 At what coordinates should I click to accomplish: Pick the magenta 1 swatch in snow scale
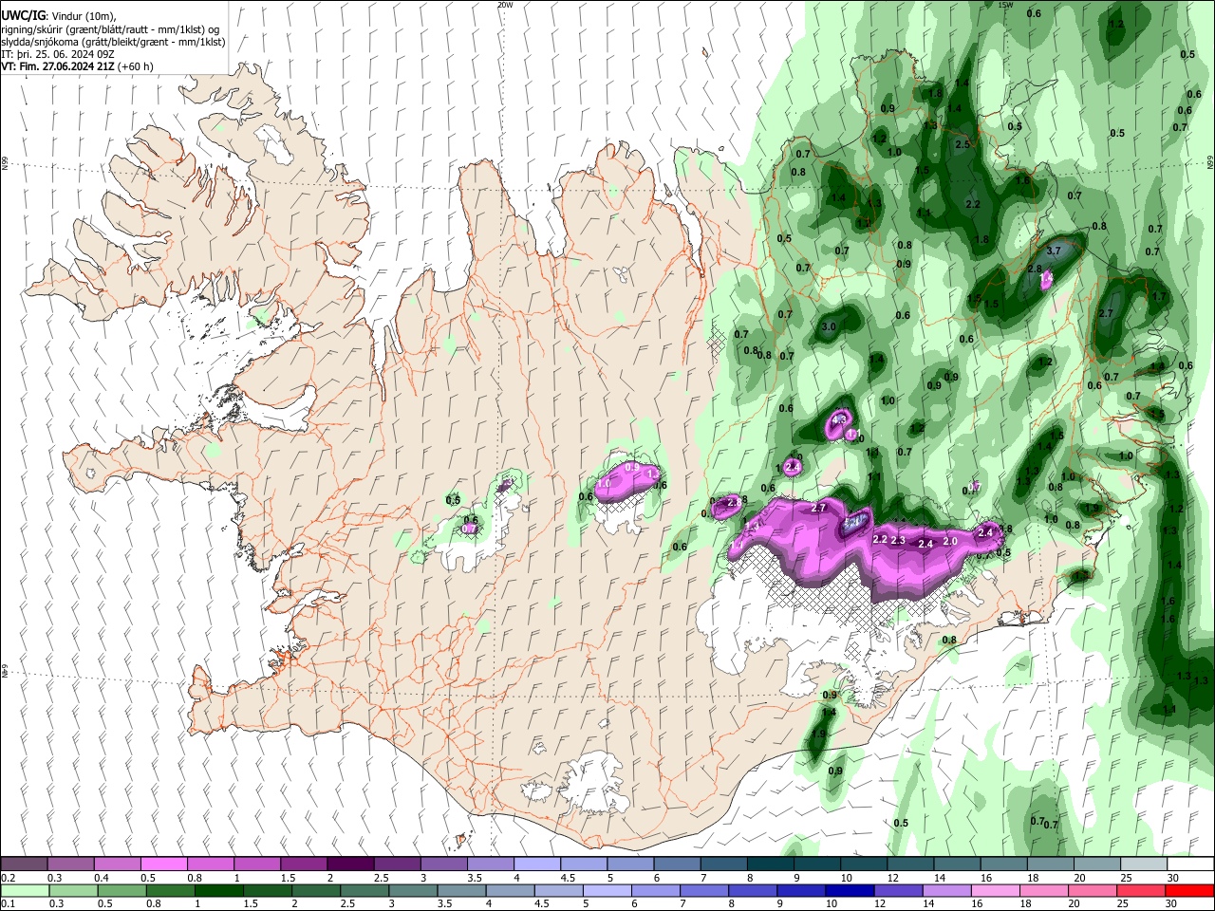tap(256, 865)
